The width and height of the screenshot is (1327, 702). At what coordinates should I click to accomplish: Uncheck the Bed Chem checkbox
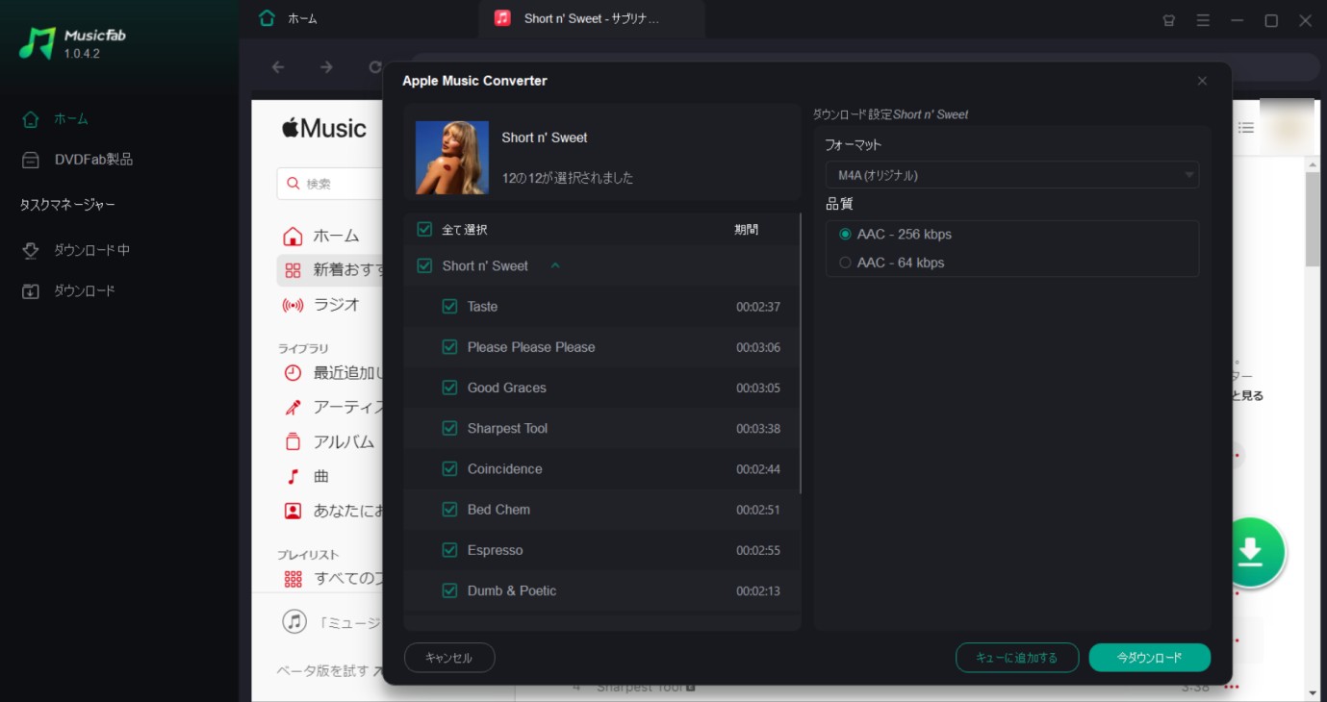[449, 510]
